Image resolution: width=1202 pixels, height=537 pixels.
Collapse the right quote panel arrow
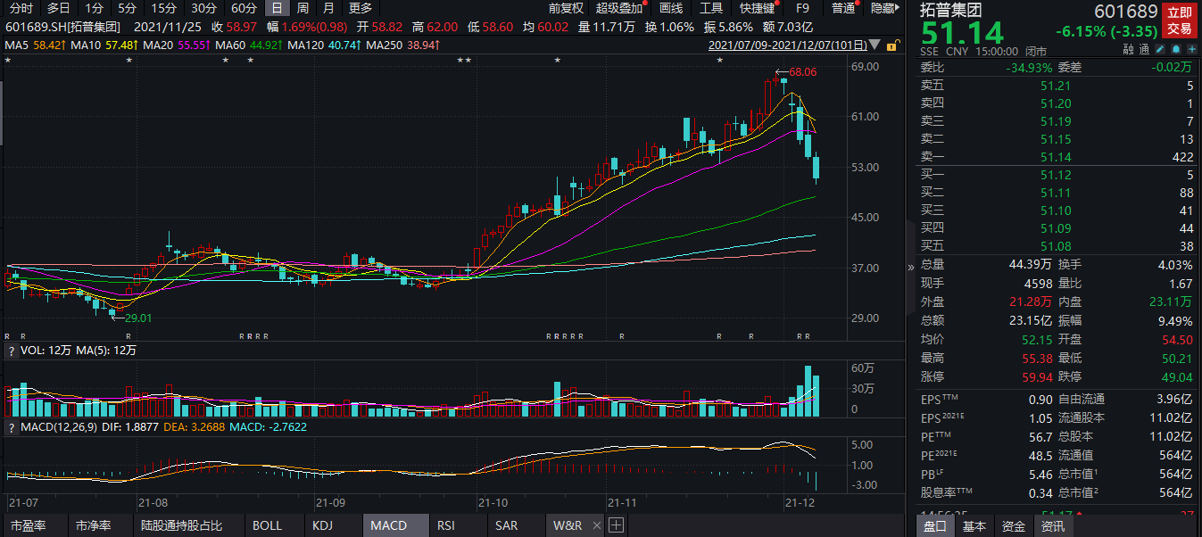click(x=911, y=266)
